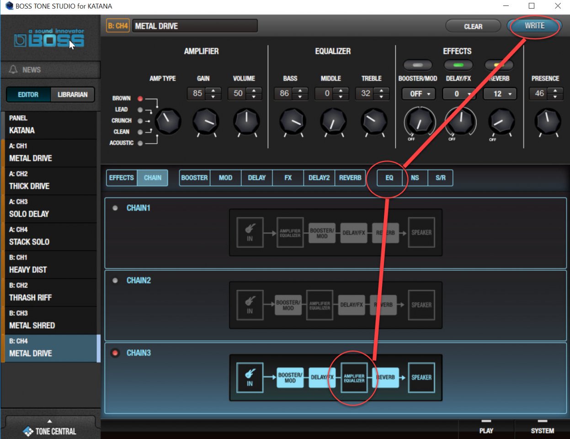
Task: Switch to EDITOR tab
Action: (28, 95)
